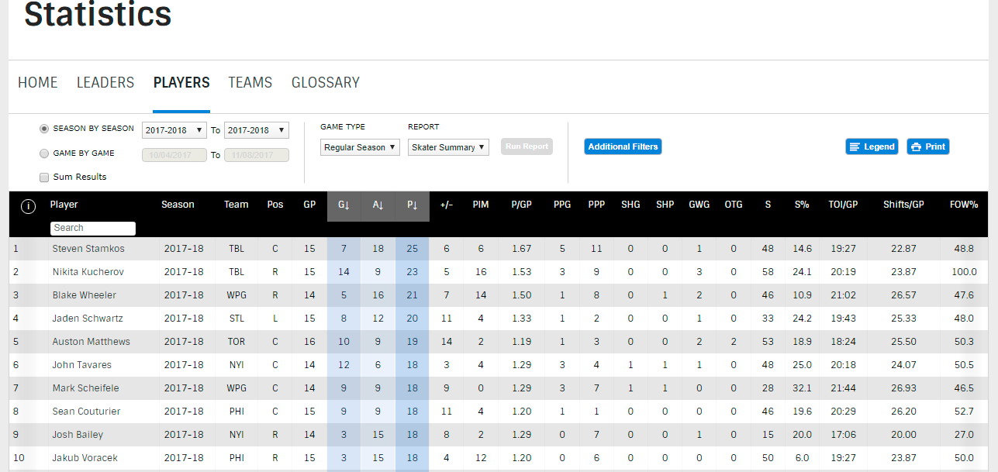Sort by the Season column header

tap(178, 205)
